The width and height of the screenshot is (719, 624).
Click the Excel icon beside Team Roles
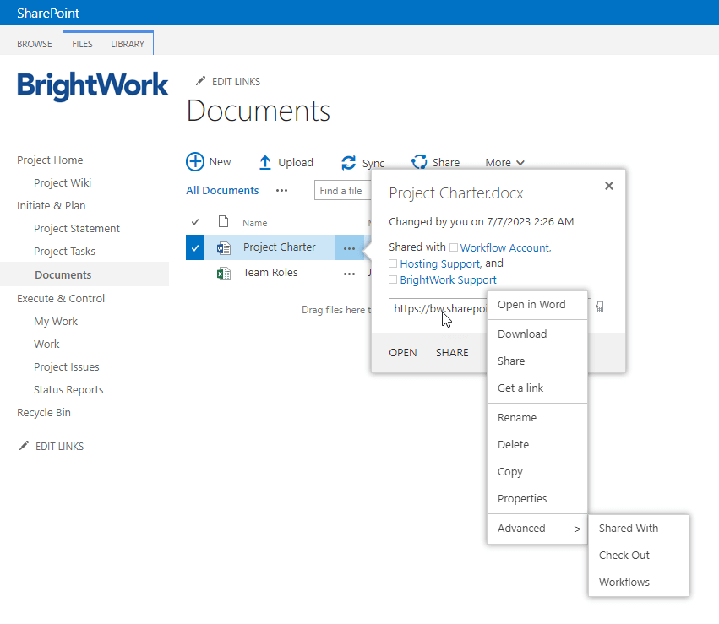coord(224,274)
